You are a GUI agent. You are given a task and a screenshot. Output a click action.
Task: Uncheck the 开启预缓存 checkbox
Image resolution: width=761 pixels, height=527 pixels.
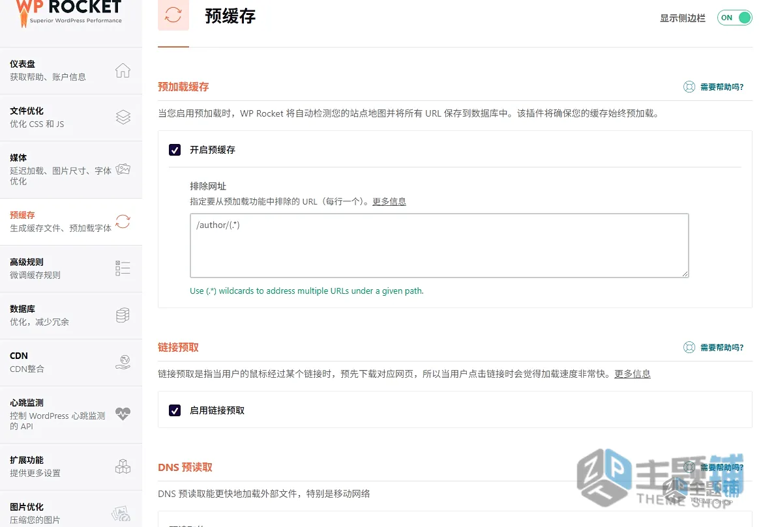(x=175, y=150)
